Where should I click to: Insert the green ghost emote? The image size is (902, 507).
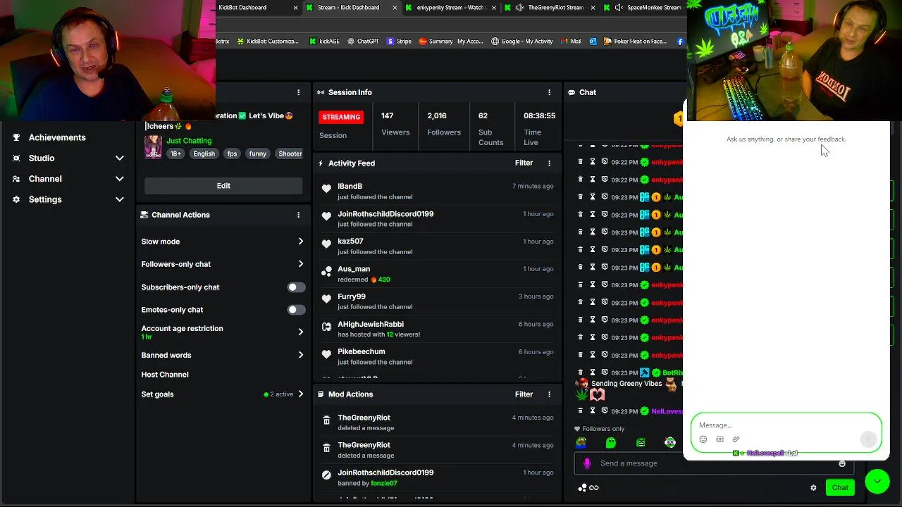[611, 442]
